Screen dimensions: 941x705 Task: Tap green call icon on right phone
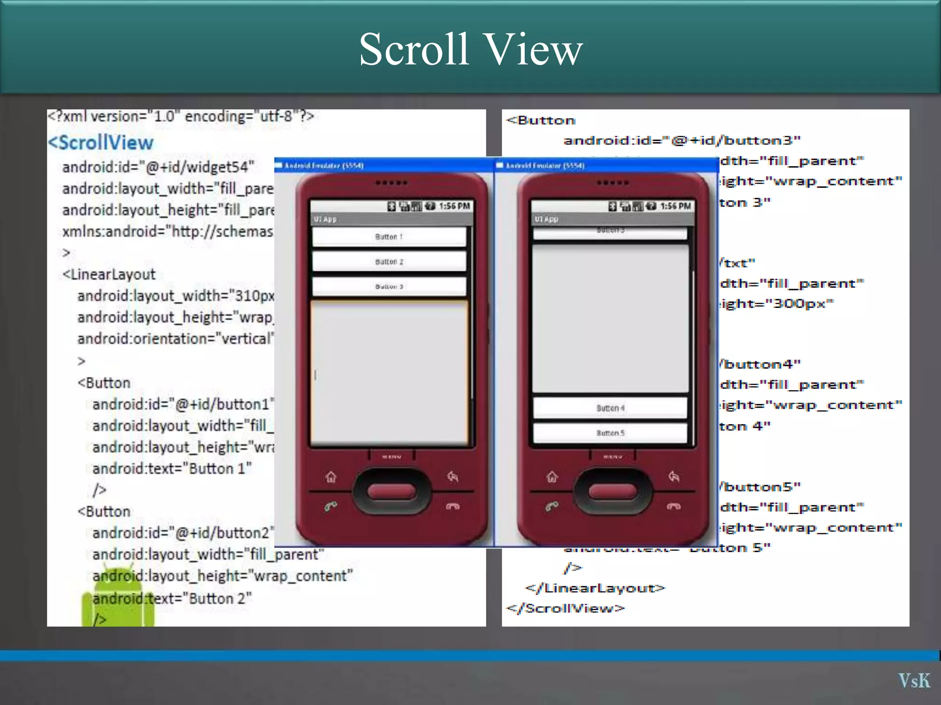pyautogui.click(x=552, y=506)
